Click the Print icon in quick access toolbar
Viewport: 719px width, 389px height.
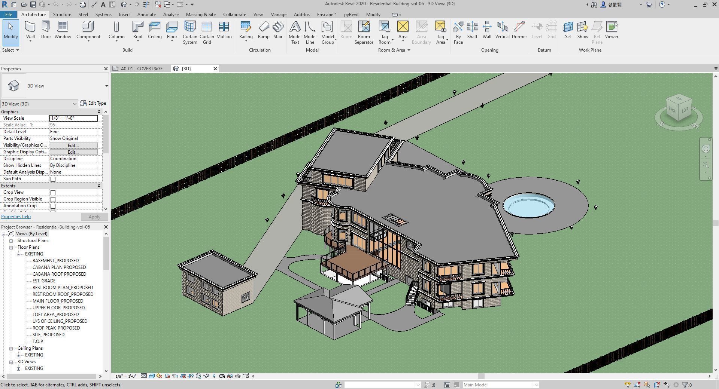83,4
